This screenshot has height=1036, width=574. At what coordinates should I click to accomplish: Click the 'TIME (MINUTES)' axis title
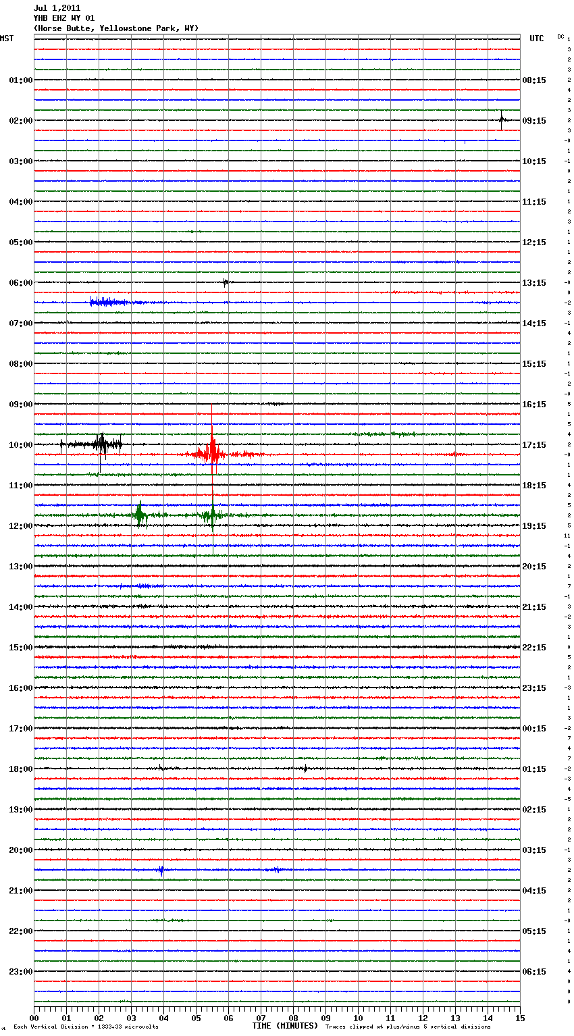tap(285, 1026)
